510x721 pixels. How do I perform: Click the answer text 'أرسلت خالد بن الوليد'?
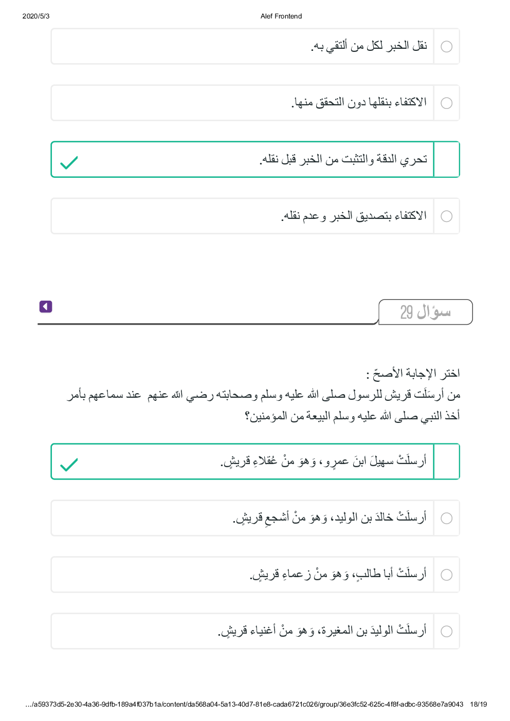tap(330, 518)
